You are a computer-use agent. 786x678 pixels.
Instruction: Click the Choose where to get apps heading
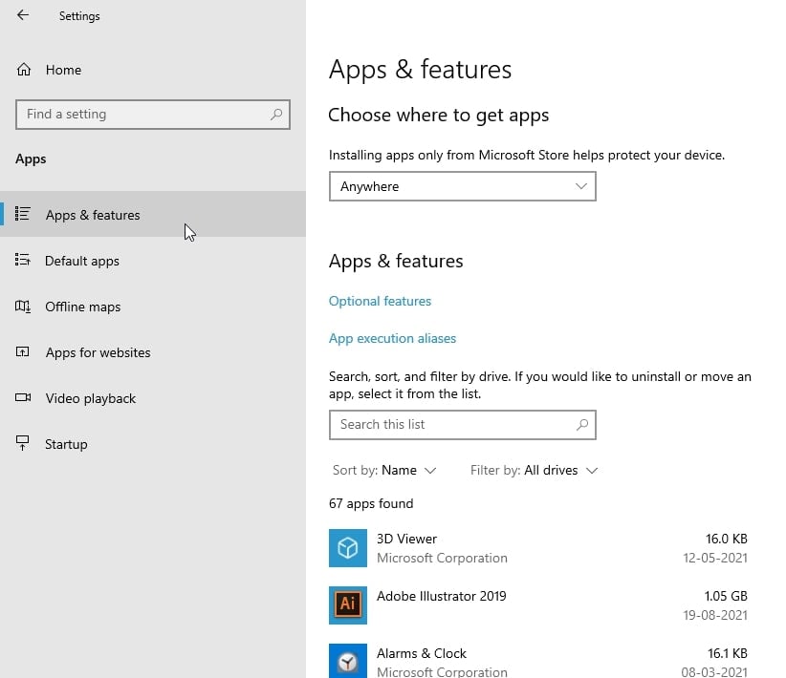(x=439, y=116)
